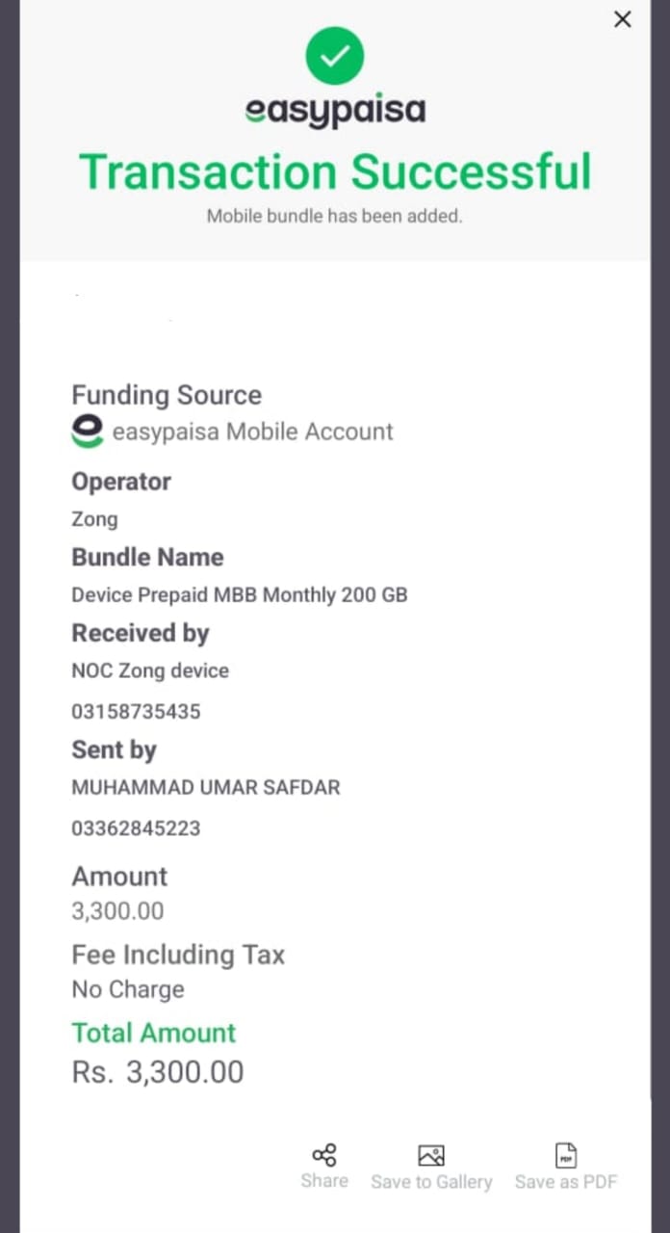Click the green success checkmark icon
Image resolution: width=670 pixels, height=1233 pixels.
point(335,56)
